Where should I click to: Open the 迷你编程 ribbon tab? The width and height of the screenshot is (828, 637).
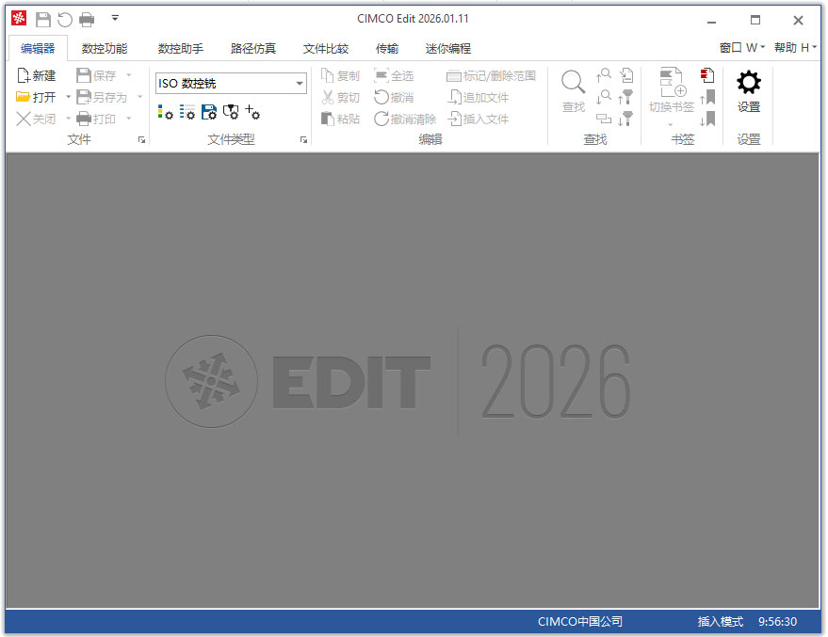pyautogui.click(x=448, y=49)
